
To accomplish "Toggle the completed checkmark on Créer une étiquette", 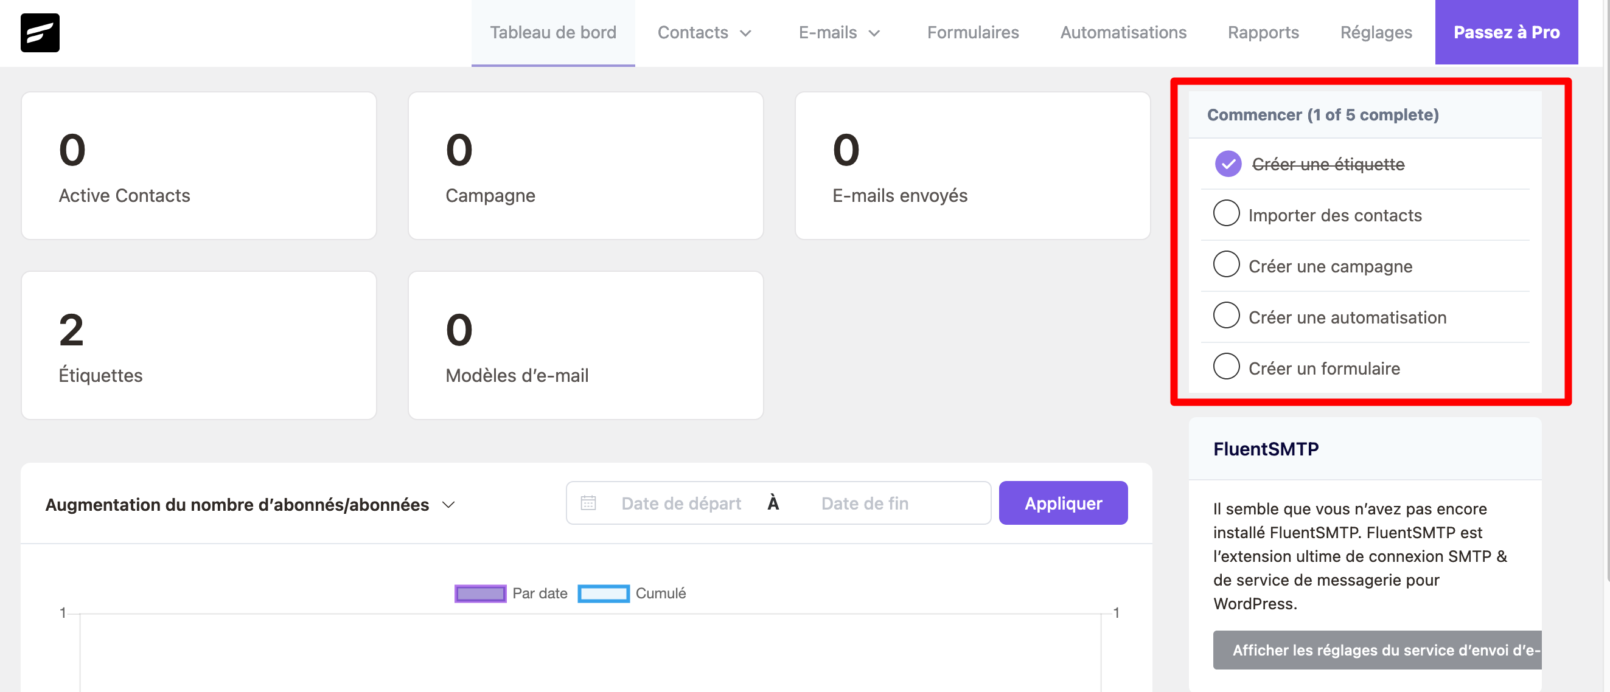I will [1228, 164].
